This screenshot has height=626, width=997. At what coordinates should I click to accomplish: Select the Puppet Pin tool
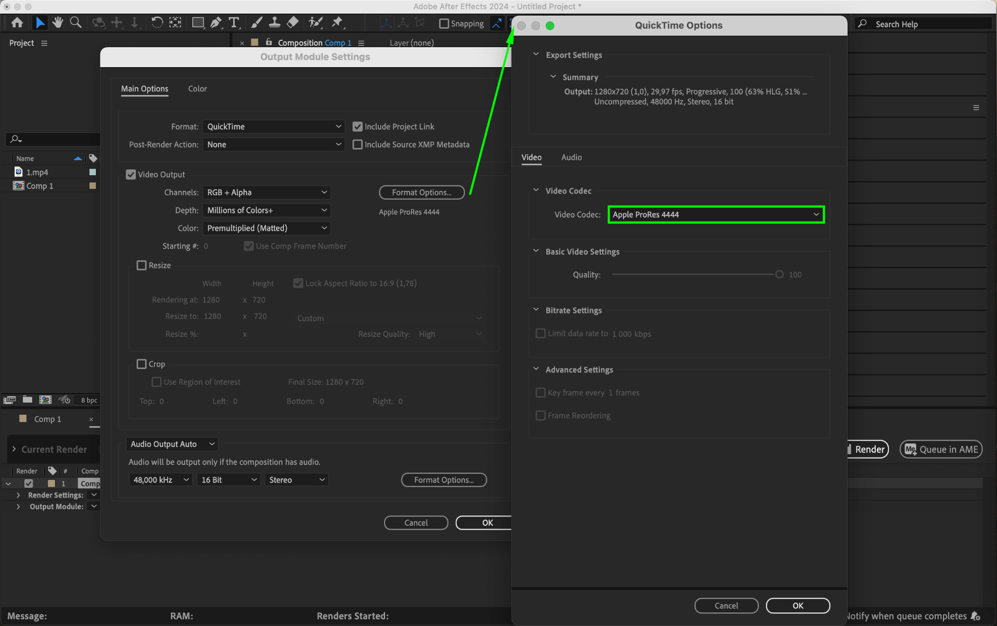point(337,22)
